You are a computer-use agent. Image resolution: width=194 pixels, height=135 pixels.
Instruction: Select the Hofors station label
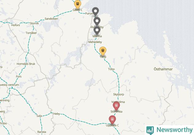tap(15, 25)
